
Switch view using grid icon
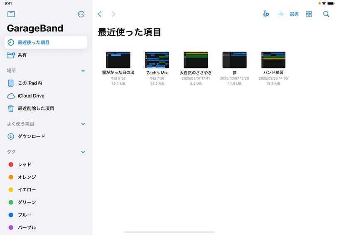309,14
